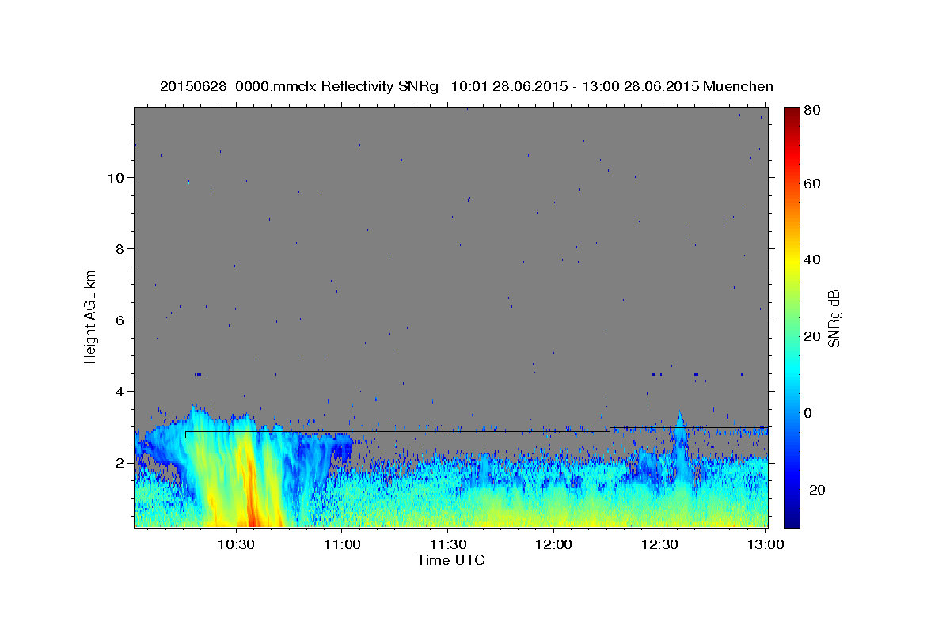
Task: Click the 'Height AGL km' axis label
Action: pyautogui.click(x=91, y=317)
